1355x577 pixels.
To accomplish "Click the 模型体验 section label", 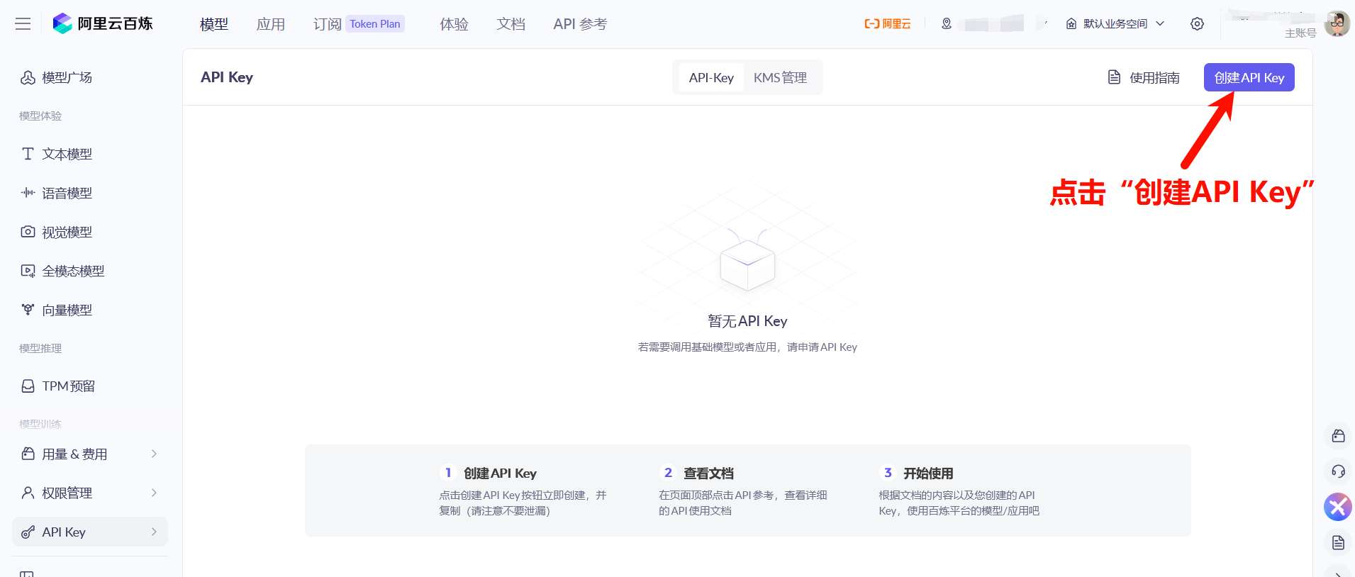I will click(40, 116).
